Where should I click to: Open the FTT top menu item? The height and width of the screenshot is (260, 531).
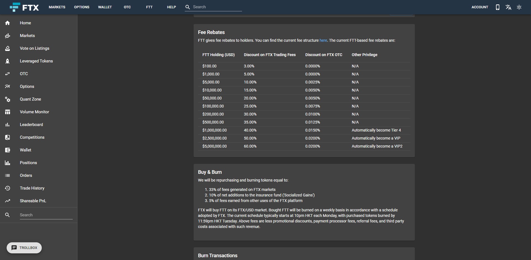click(149, 7)
